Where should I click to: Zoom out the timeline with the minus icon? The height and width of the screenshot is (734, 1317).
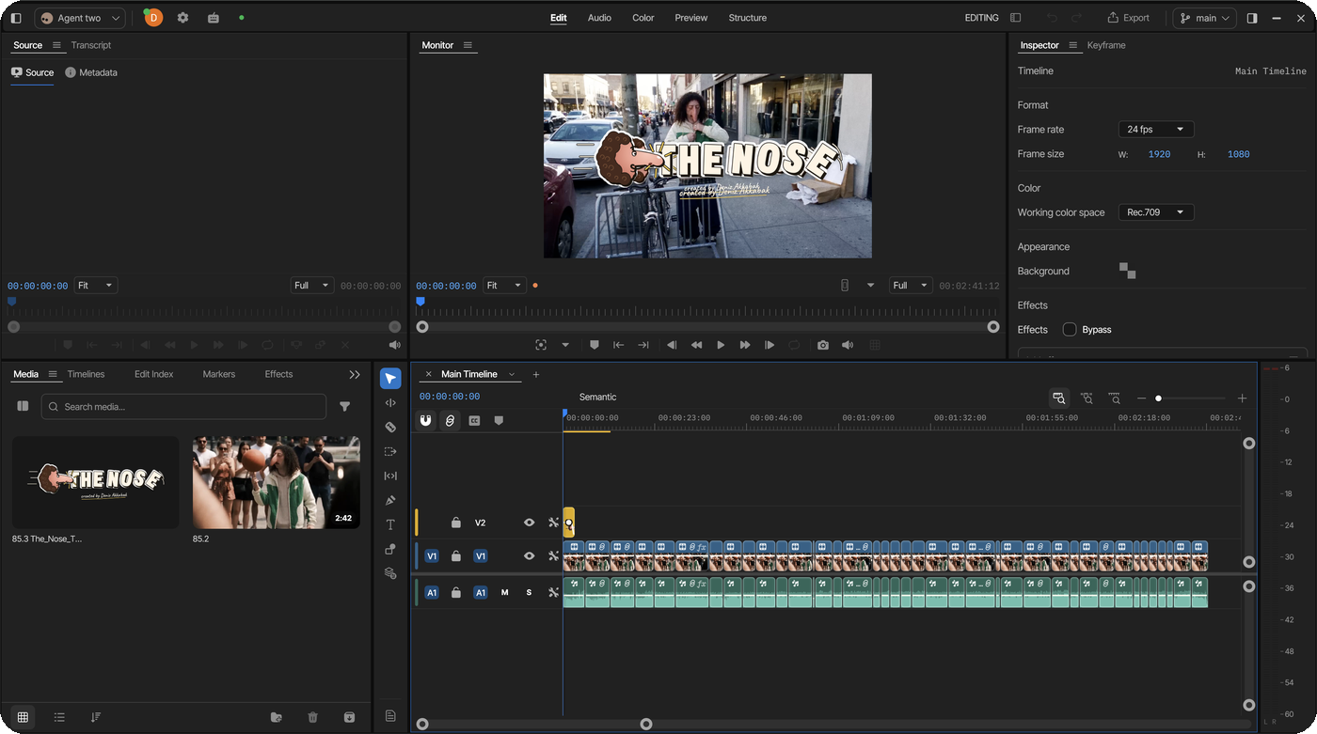(1141, 398)
